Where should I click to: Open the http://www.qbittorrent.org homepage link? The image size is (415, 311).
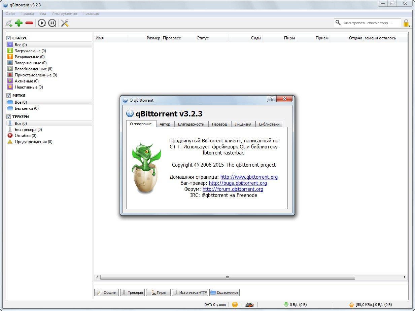click(x=249, y=177)
